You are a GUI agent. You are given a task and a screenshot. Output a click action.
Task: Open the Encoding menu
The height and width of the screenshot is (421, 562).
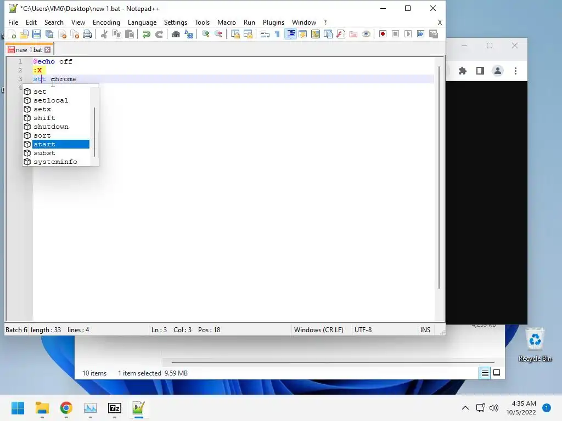[x=106, y=22]
